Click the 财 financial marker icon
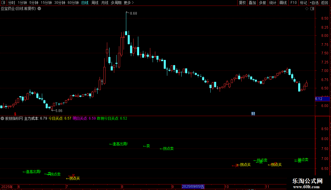This screenshot has height=190, width=331. pyautogui.click(x=253, y=113)
